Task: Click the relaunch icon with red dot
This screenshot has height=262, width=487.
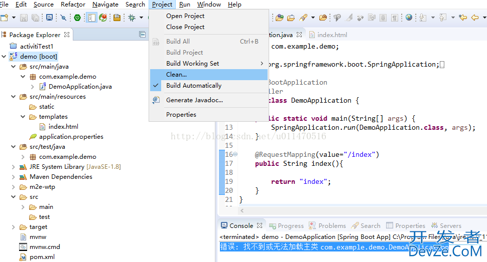Action: pos(103,18)
